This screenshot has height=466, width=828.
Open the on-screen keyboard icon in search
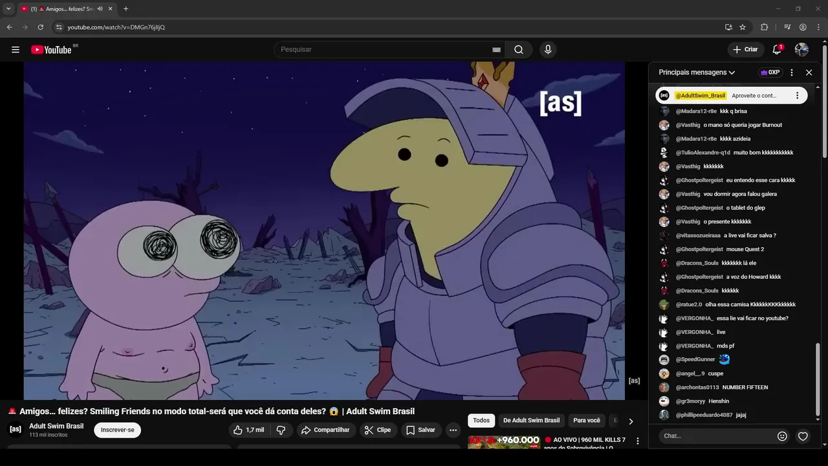pyautogui.click(x=496, y=50)
